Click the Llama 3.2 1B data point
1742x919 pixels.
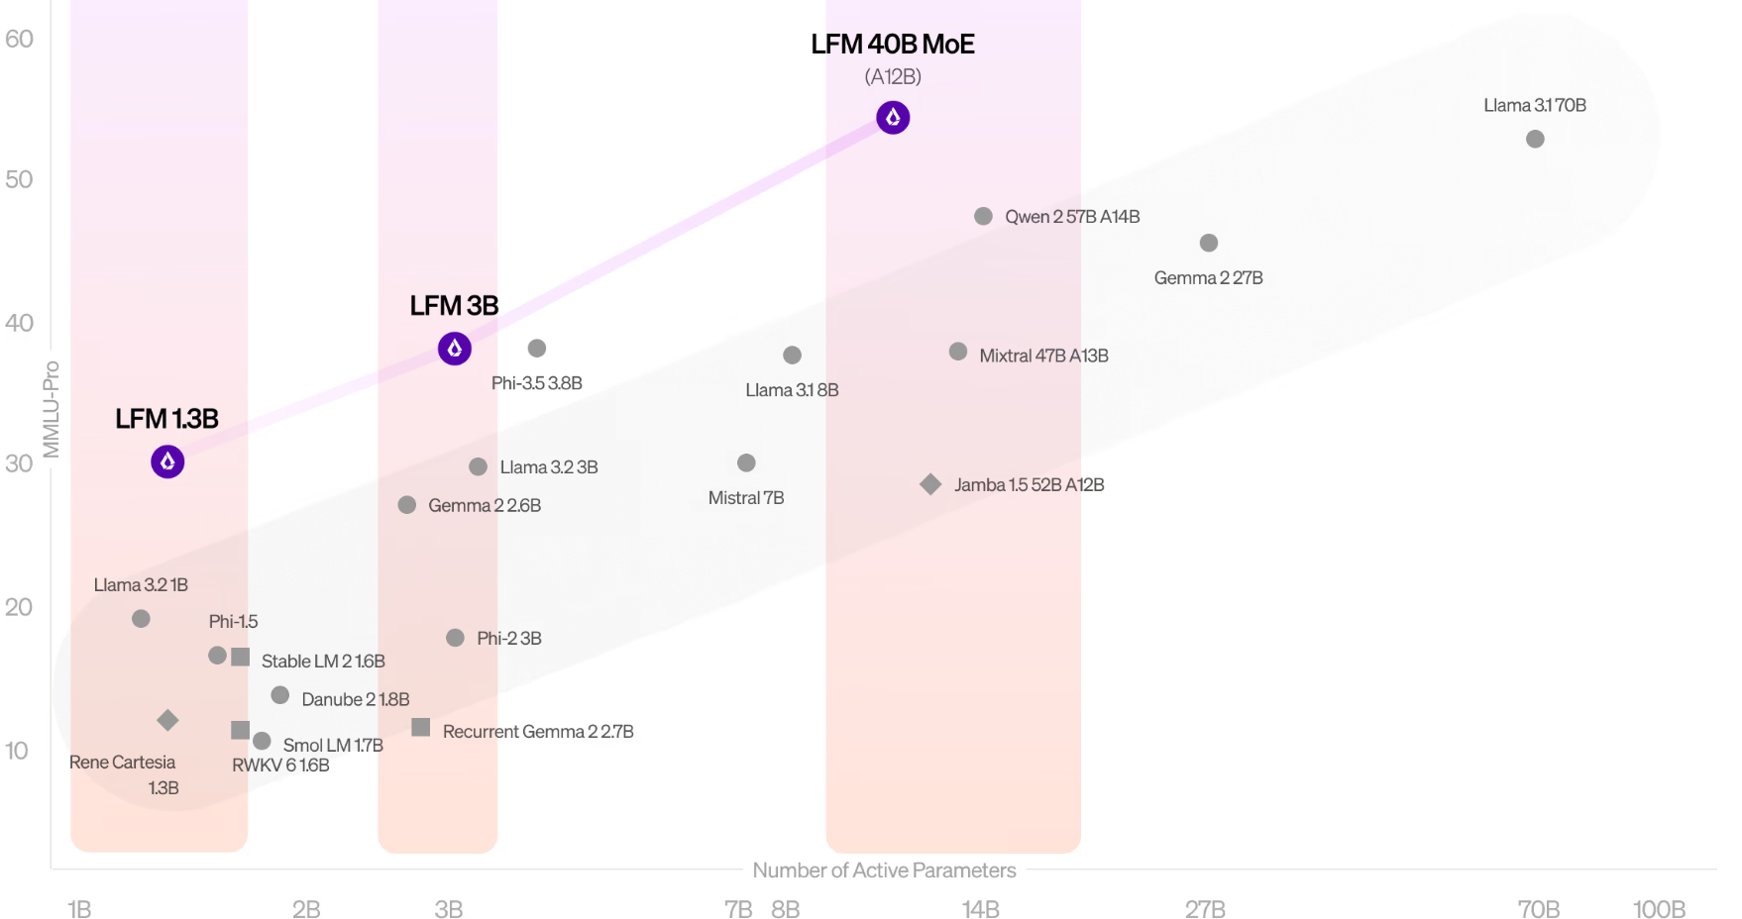tap(141, 619)
